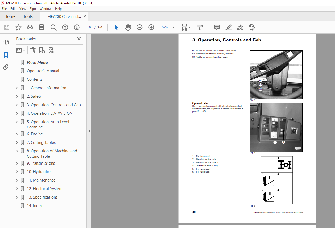Add a new bookmark
This screenshot has width=335, height=228.
point(42,50)
